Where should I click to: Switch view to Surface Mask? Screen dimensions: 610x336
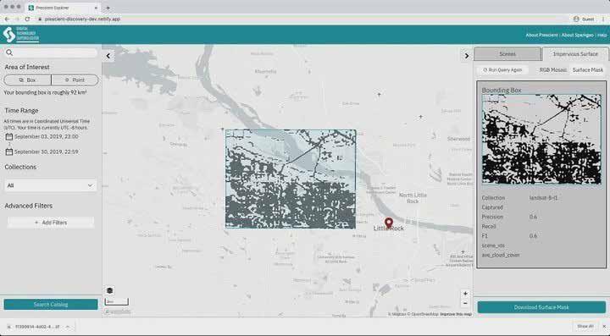587,70
